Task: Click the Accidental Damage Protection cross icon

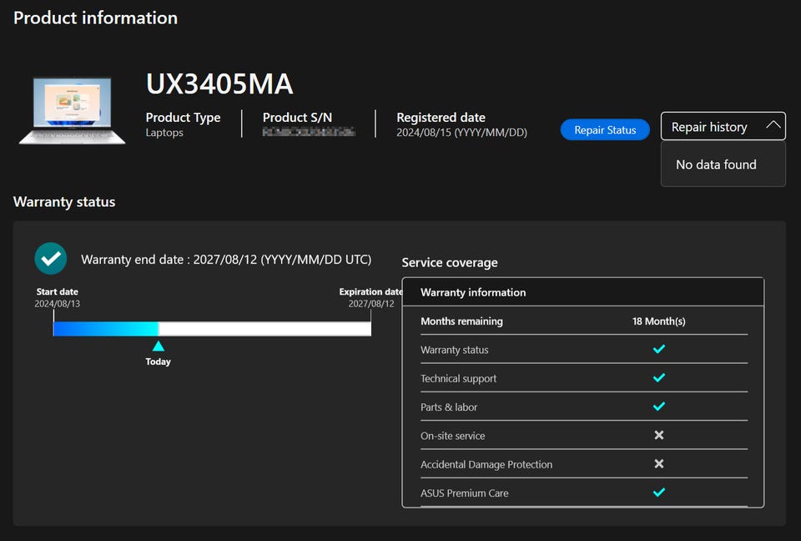Action: [x=659, y=464]
